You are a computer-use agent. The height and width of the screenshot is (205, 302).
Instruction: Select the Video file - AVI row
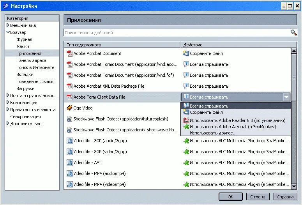pyautogui.click(x=177, y=163)
